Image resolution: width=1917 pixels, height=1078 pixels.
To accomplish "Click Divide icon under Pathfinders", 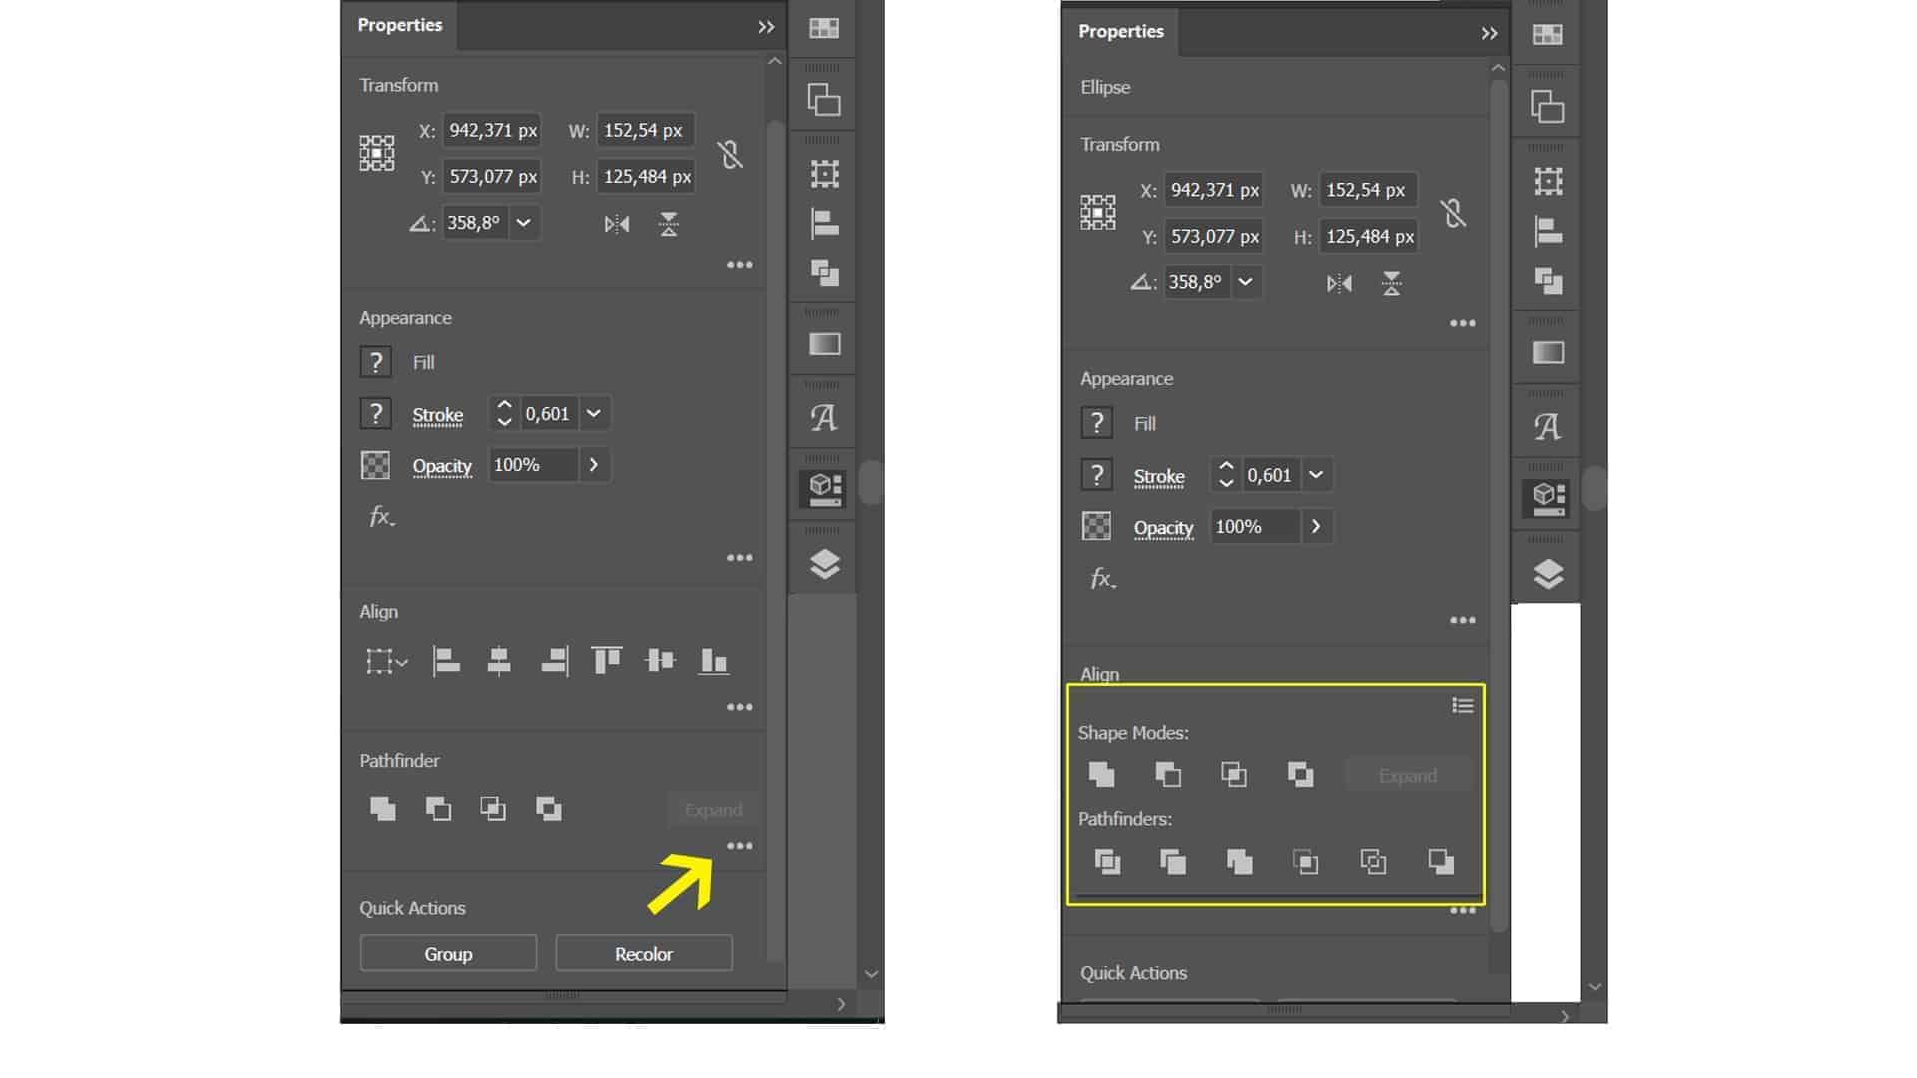I will click(x=1107, y=861).
